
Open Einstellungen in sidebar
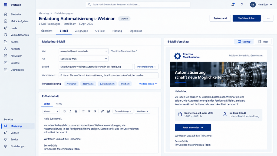coord(18,146)
